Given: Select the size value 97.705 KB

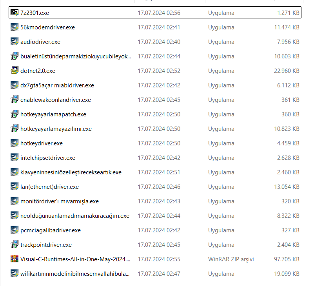Looking at the screenshot, I should pyautogui.click(x=287, y=259).
